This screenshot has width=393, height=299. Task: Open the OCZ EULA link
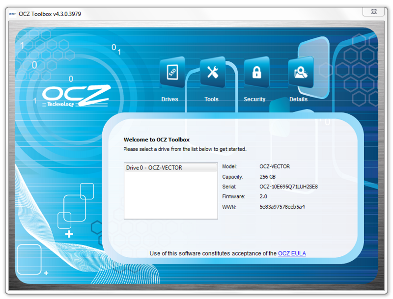click(x=292, y=253)
